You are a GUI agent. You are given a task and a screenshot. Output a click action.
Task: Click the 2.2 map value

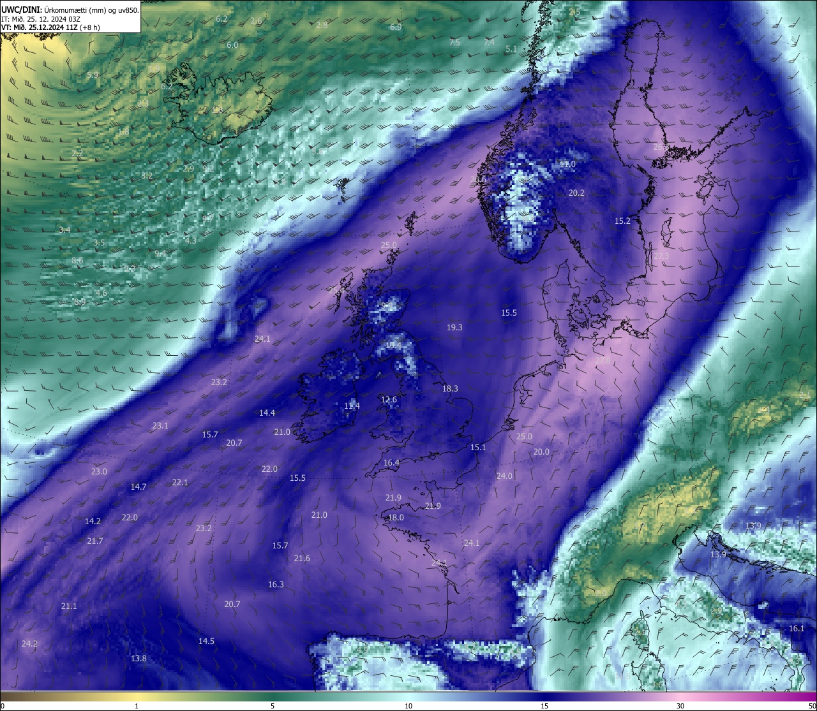77,153
